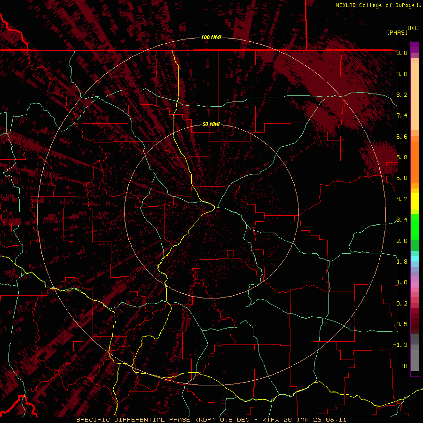Click the 08:11 timestamp

[336, 420]
